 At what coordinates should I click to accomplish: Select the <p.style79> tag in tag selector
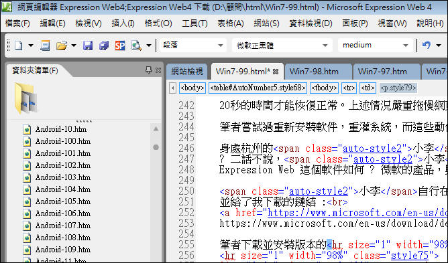pos(398,88)
